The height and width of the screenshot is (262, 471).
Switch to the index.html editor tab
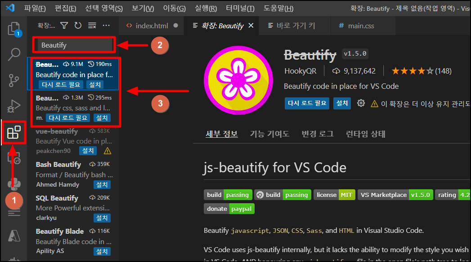pos(152,26)
